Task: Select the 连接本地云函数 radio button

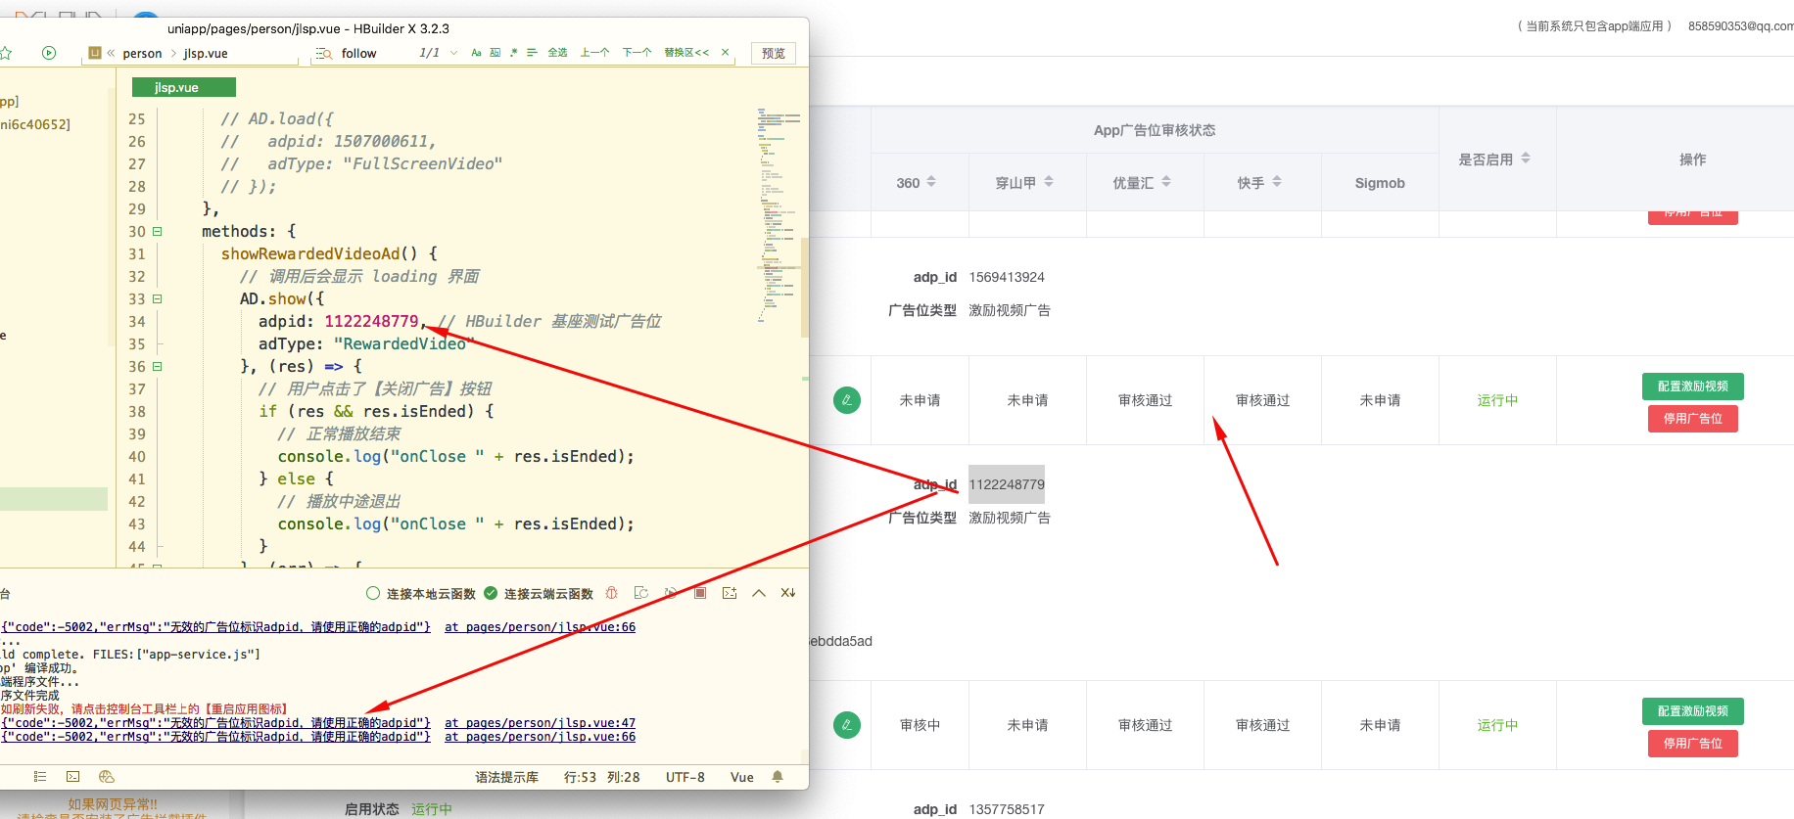Action: pyautogui.click(x=373, y=593)
